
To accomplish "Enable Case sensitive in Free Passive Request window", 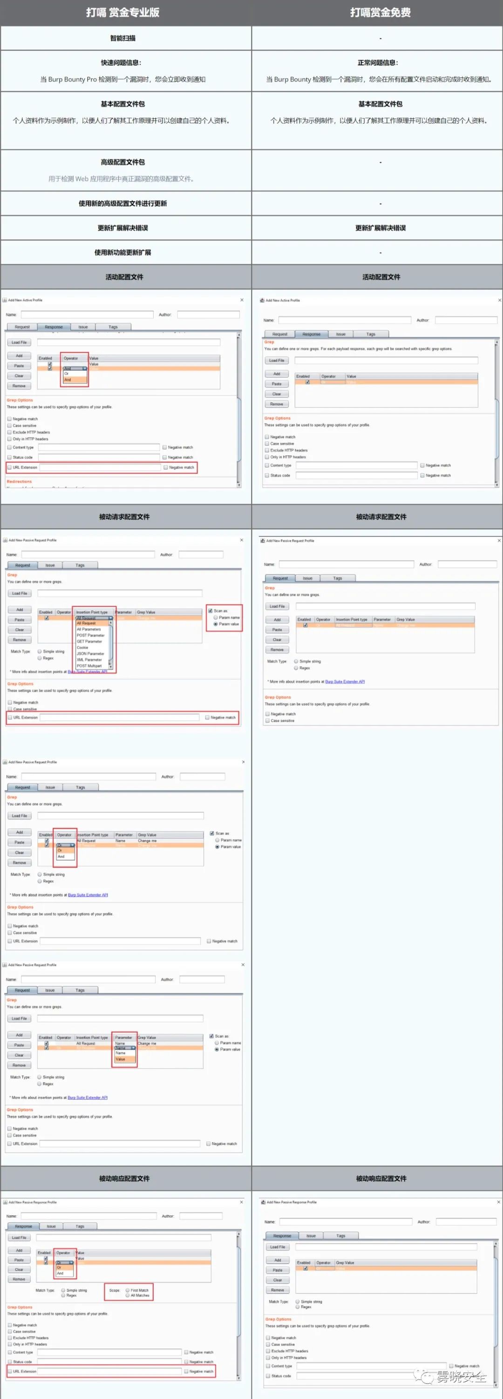I will [267, 720].
